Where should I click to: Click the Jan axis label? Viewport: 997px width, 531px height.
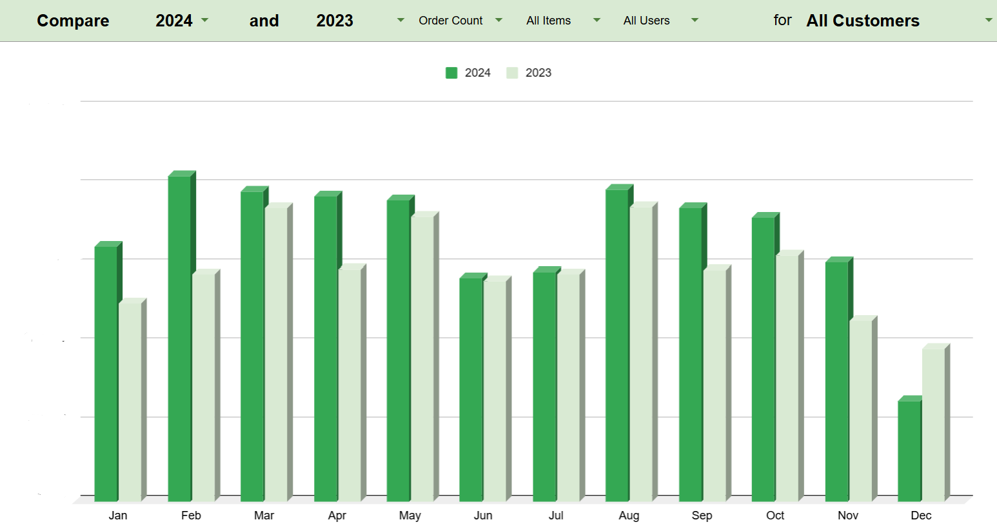click(x=118, y=516)
